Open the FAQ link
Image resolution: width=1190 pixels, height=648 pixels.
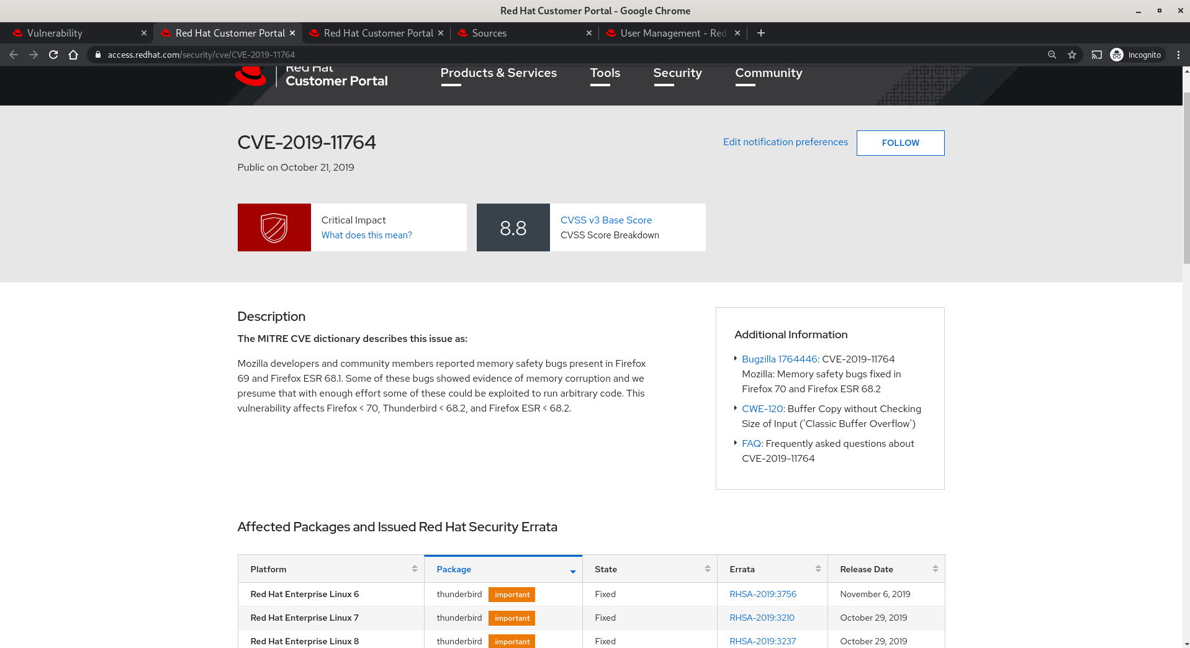(751, 444)
